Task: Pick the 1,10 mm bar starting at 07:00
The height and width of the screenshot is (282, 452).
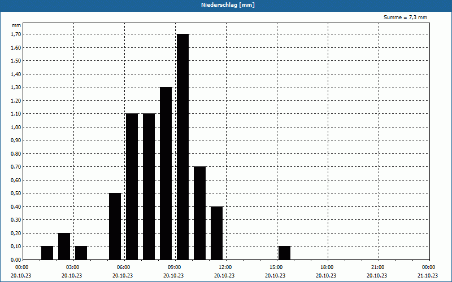Action: 149,187
